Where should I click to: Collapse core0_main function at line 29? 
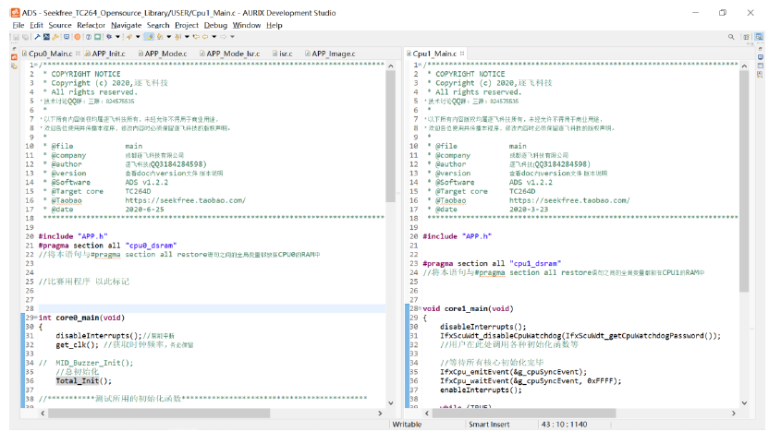pyautogui.click(x=36, y=318)
